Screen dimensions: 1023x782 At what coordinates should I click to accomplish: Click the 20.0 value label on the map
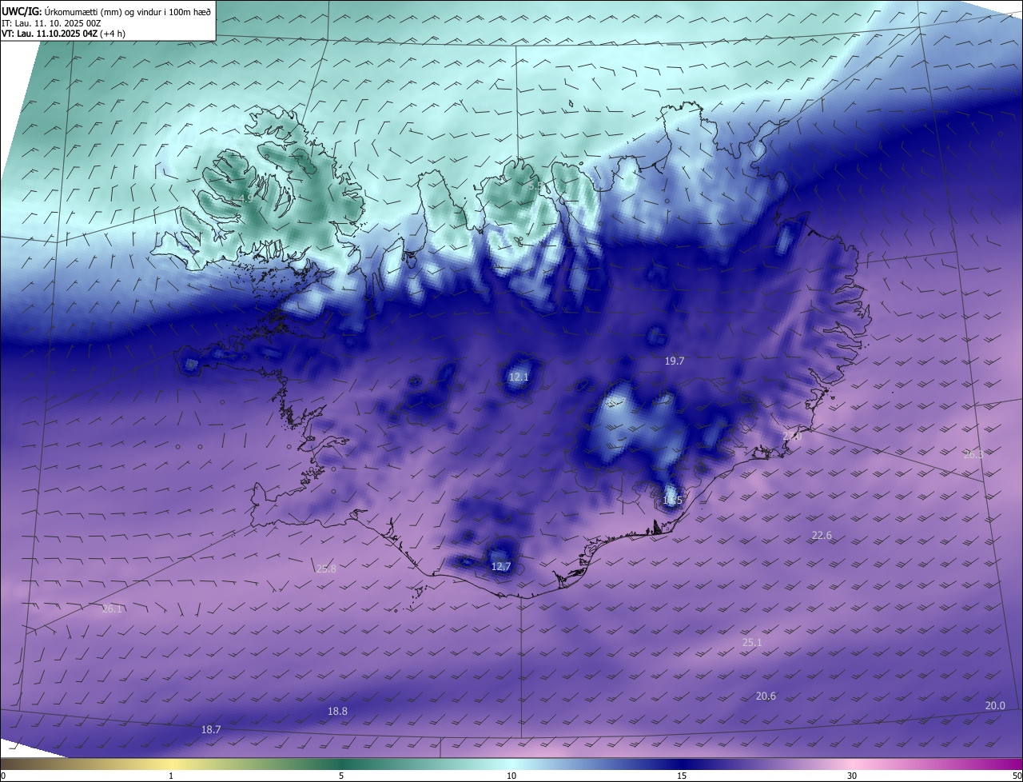(x=995, y=706)
